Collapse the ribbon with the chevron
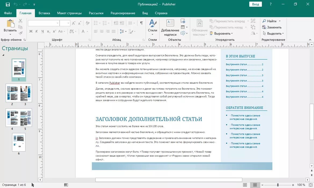 (x=310, y=40)
